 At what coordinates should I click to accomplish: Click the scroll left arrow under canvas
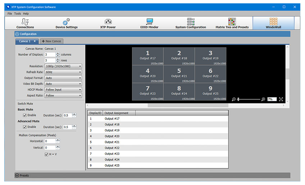[87, 105]
